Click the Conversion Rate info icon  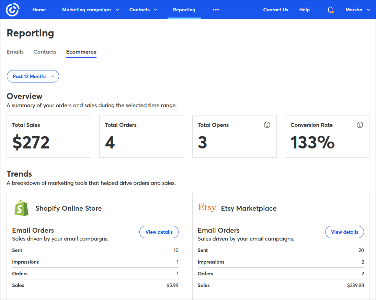point(360,125)
